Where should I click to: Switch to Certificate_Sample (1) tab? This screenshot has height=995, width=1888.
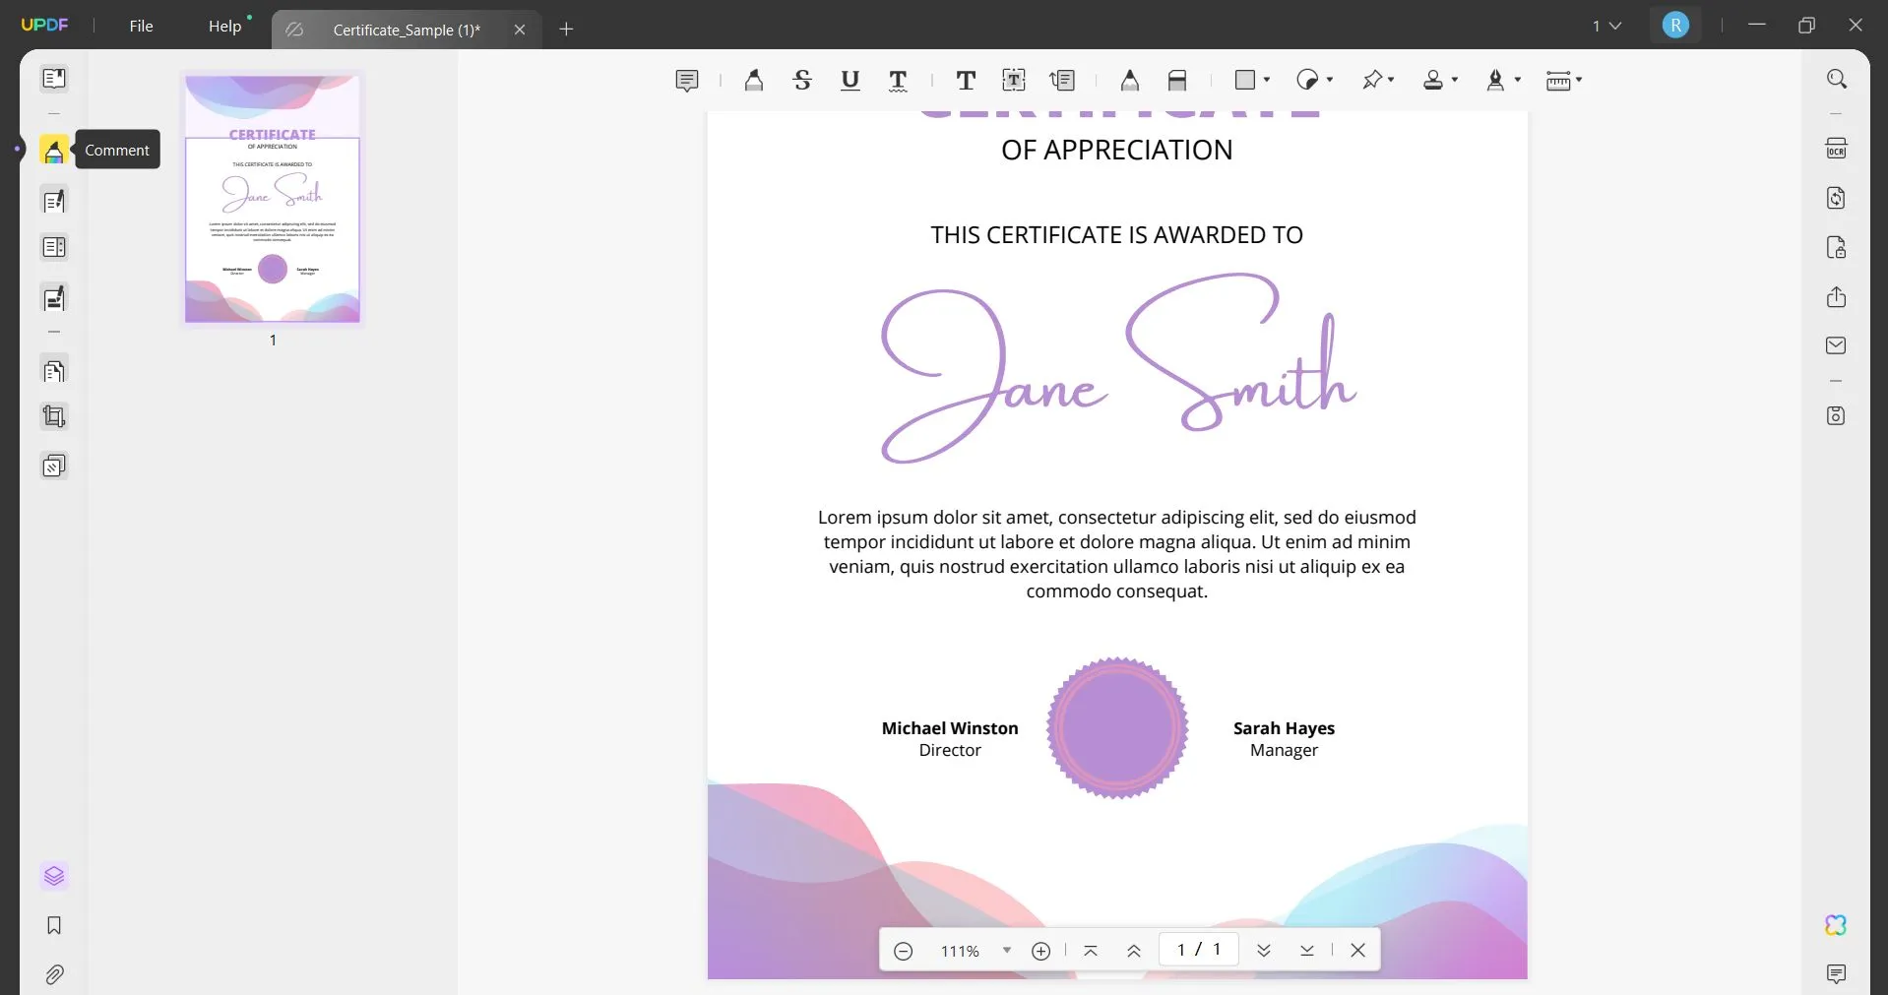coord(407,30)
